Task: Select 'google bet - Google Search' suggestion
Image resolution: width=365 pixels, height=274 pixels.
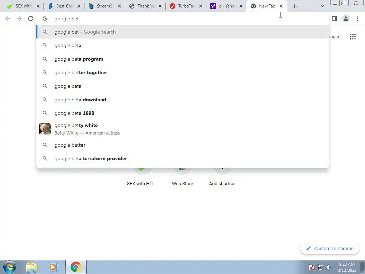Action: point(182,32)
